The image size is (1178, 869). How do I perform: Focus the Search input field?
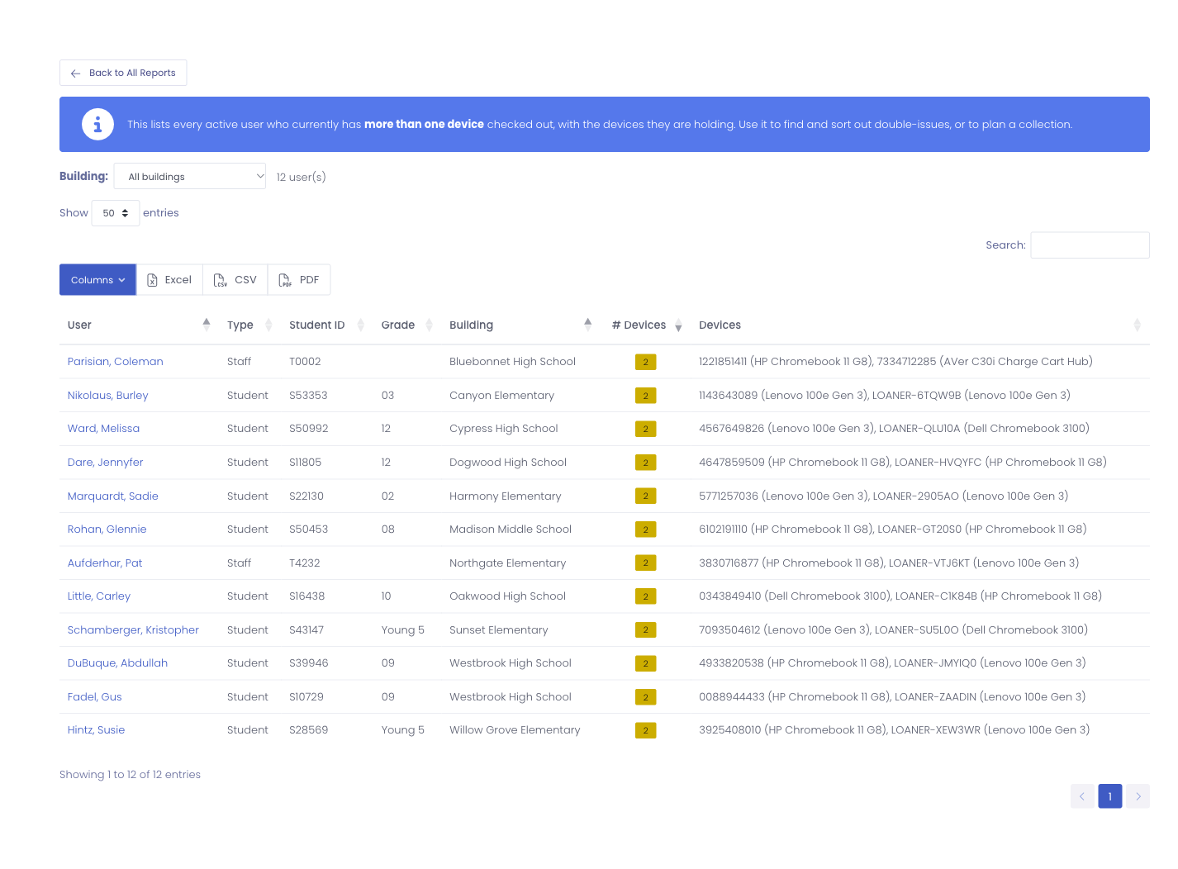pos(1090,245)
